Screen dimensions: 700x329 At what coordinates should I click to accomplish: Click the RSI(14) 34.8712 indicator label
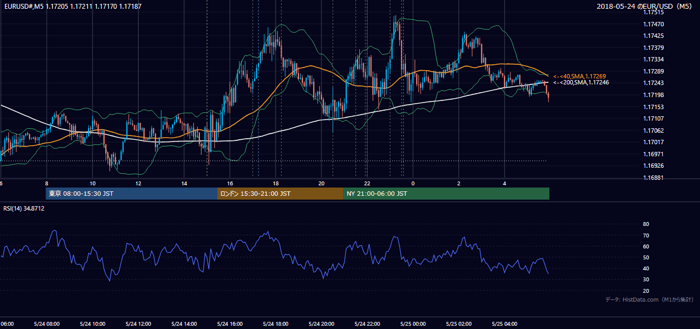point(24,208)
